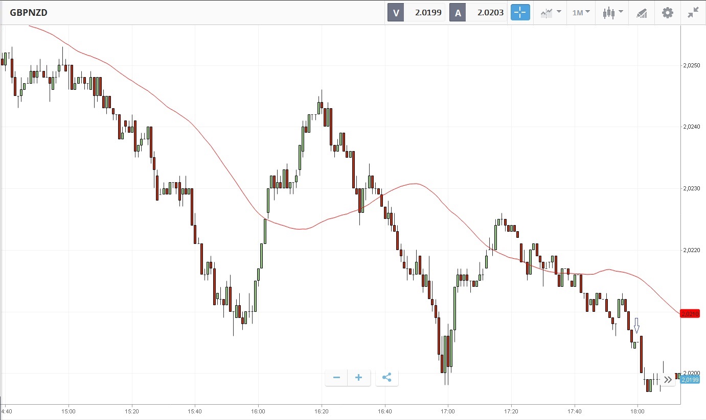Screen dimensions: 706x420
Task: Click the GBPNZD symbol title
Action: [x=29, y=13]
